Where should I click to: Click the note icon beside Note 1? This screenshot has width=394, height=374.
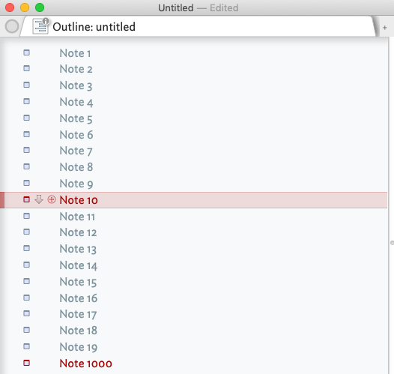point(26,52)
